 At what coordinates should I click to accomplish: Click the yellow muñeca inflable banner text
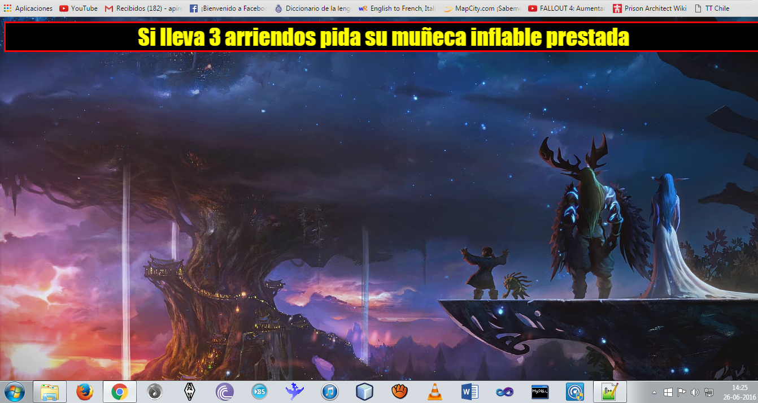[x=384, y=37]
